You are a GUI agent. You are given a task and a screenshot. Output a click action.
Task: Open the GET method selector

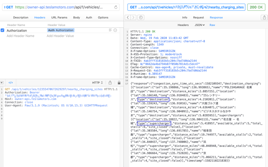pos(9,7)
